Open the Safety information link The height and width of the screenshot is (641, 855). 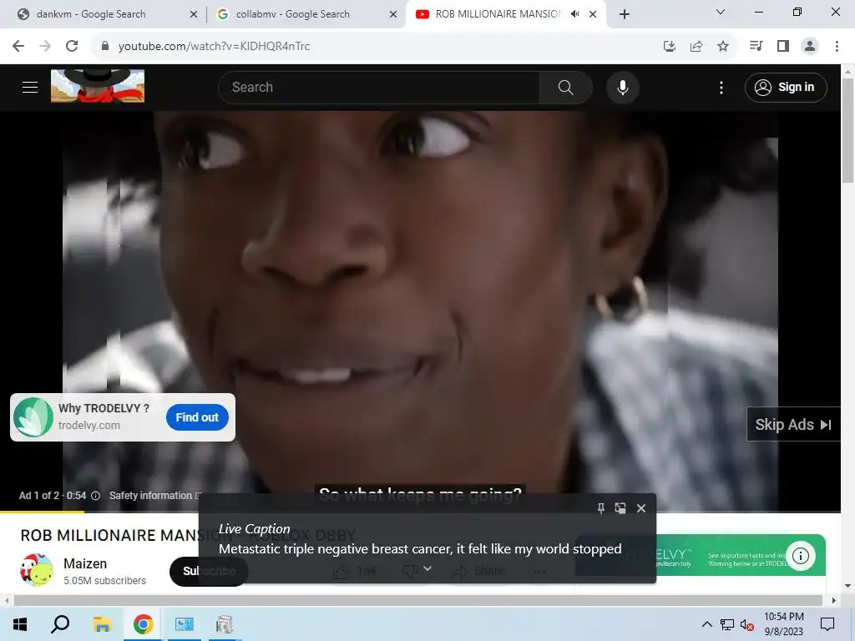tap(154, 496)
